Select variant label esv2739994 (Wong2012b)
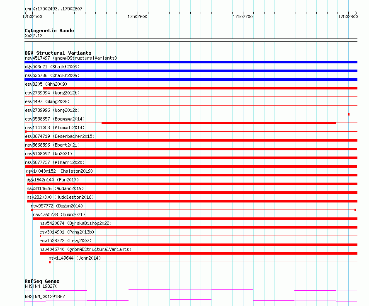369x306 pixels. [52, 93]
